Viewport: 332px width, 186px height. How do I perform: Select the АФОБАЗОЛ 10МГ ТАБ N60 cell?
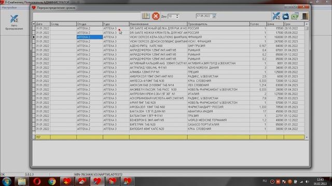tap(158, 107)
